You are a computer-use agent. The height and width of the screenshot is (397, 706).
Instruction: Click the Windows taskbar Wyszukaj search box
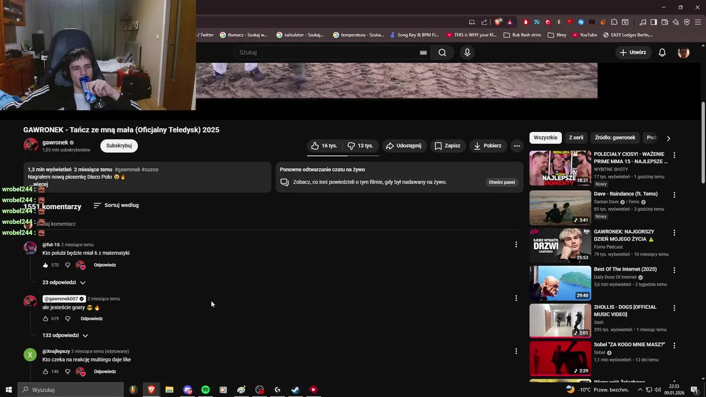pos(71,390)
